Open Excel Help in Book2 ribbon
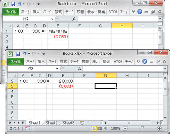The width and height of the screenshot is (170, 134). 144,61
